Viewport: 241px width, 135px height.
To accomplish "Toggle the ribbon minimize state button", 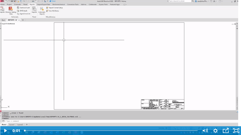I will (x=125, y=4).
